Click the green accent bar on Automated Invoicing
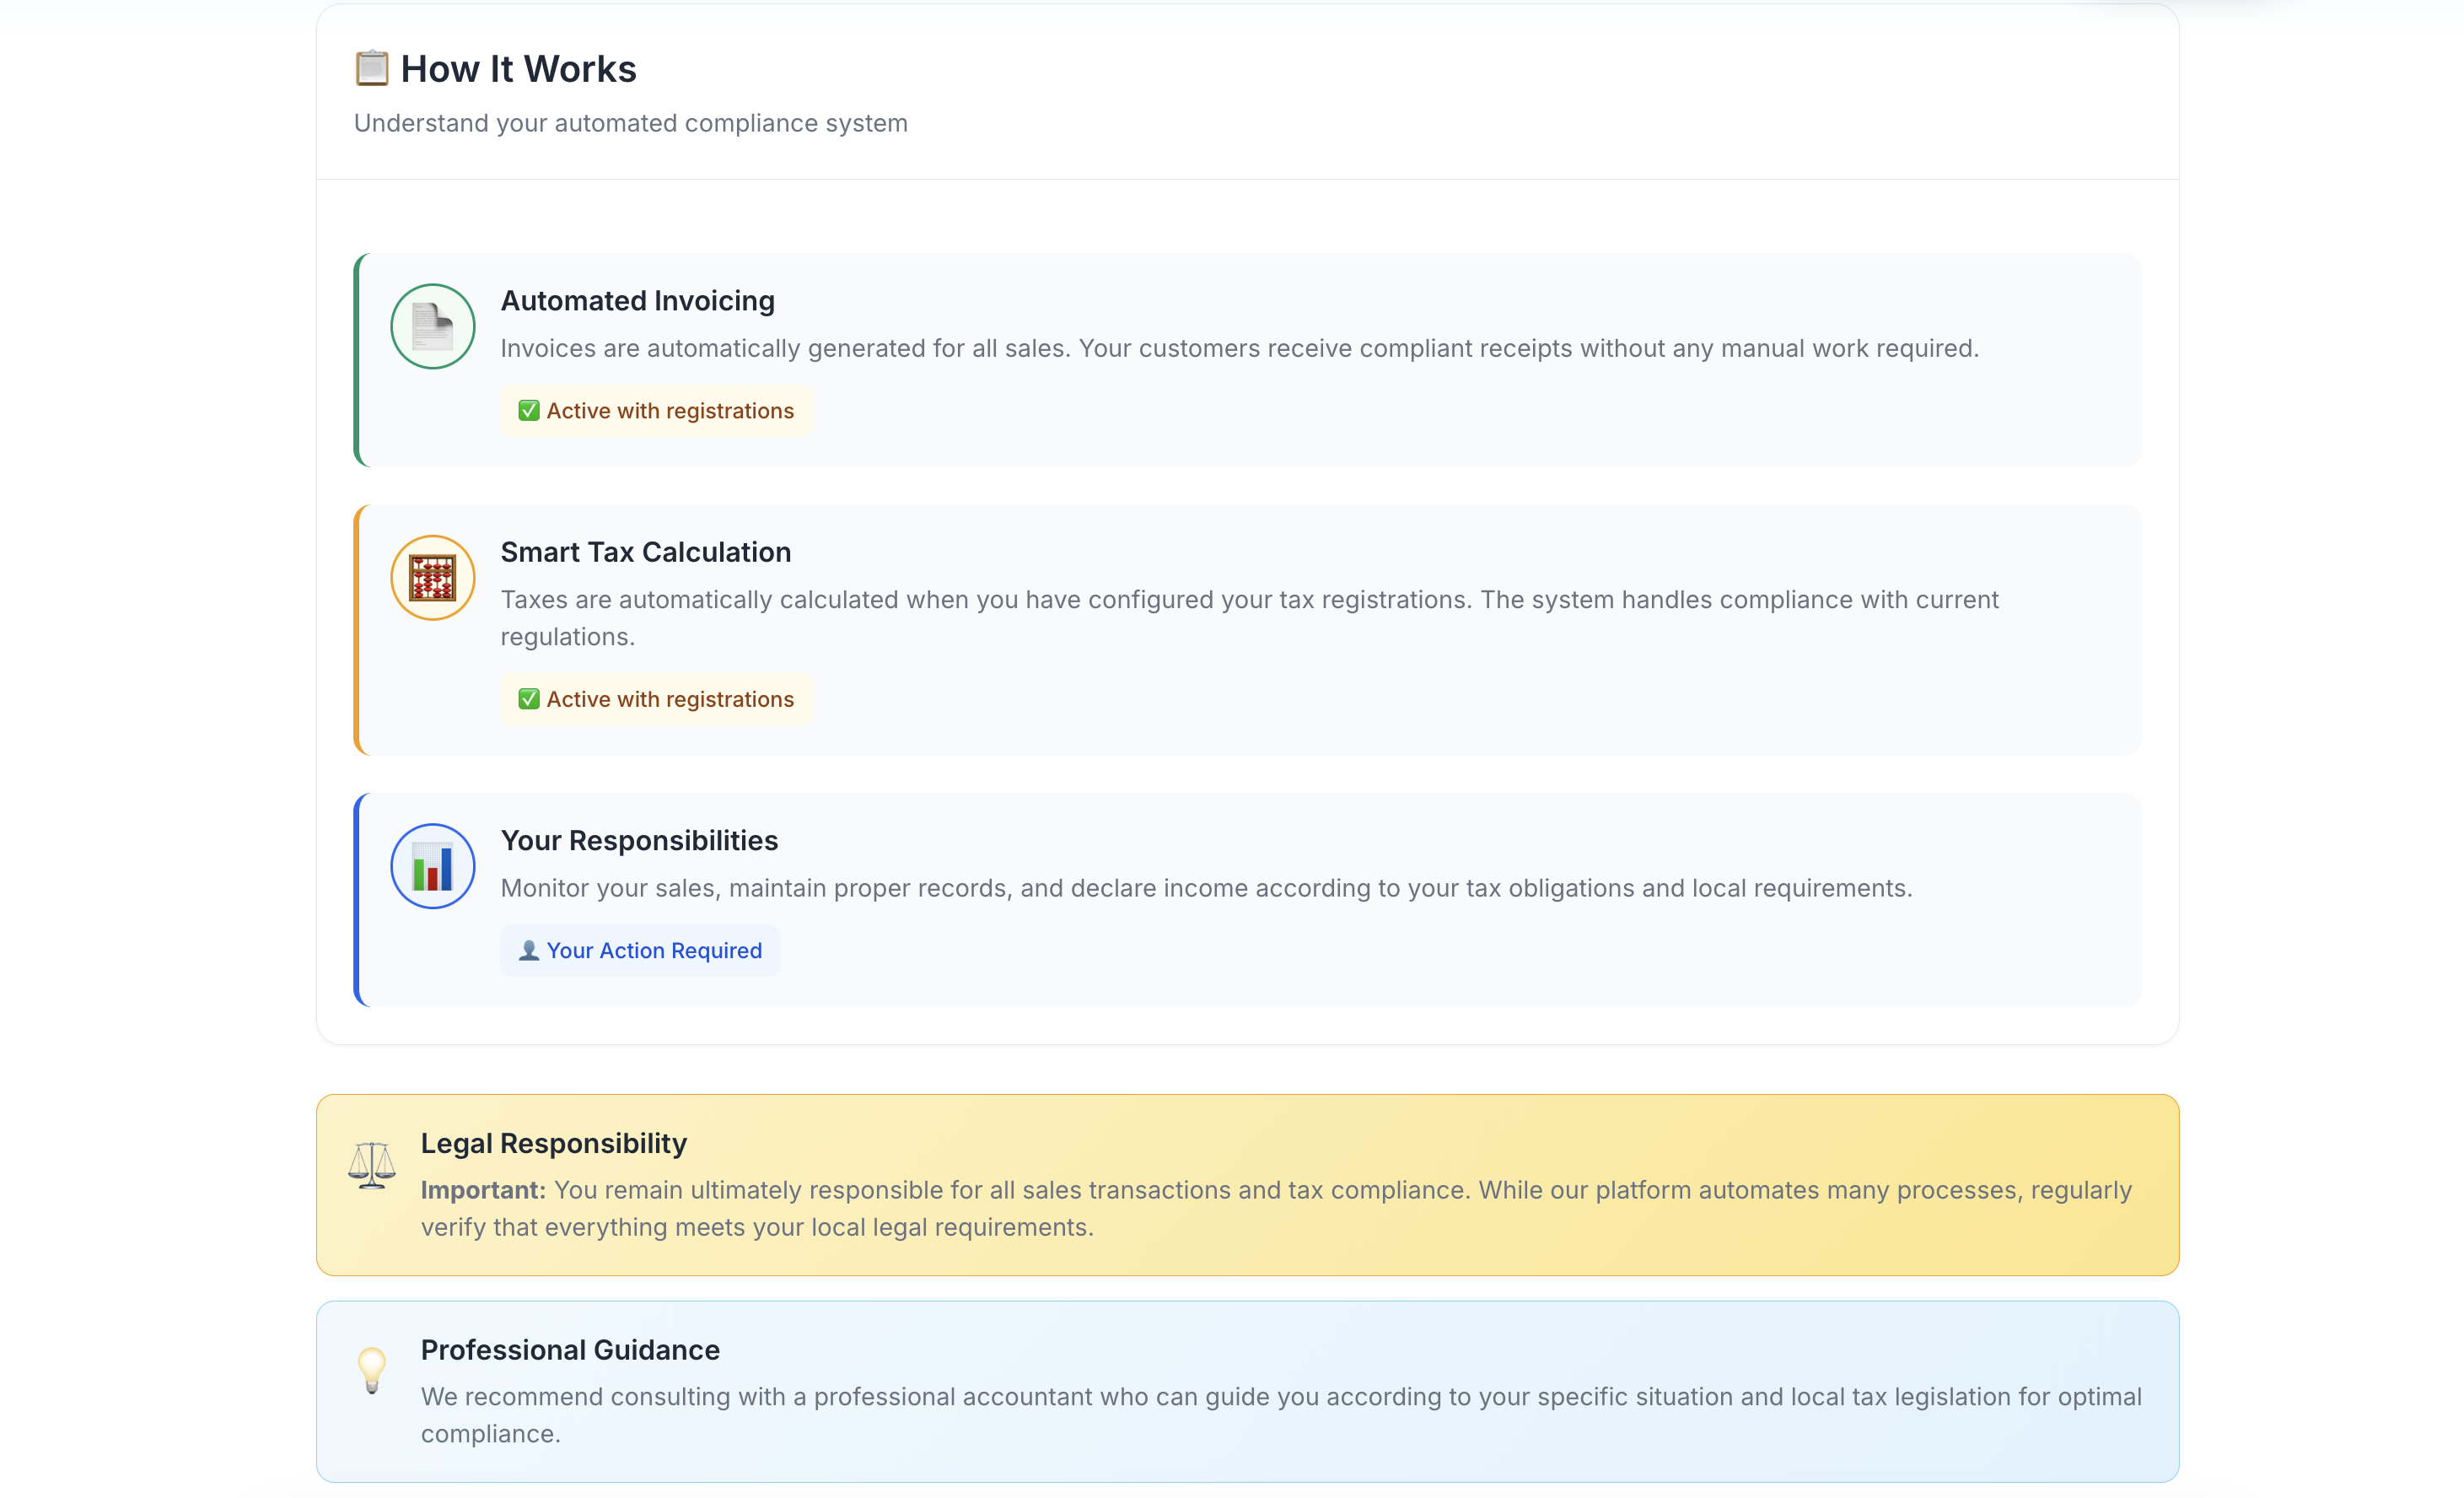Viewport: 2464px width, 1498px height. (358, 360)
